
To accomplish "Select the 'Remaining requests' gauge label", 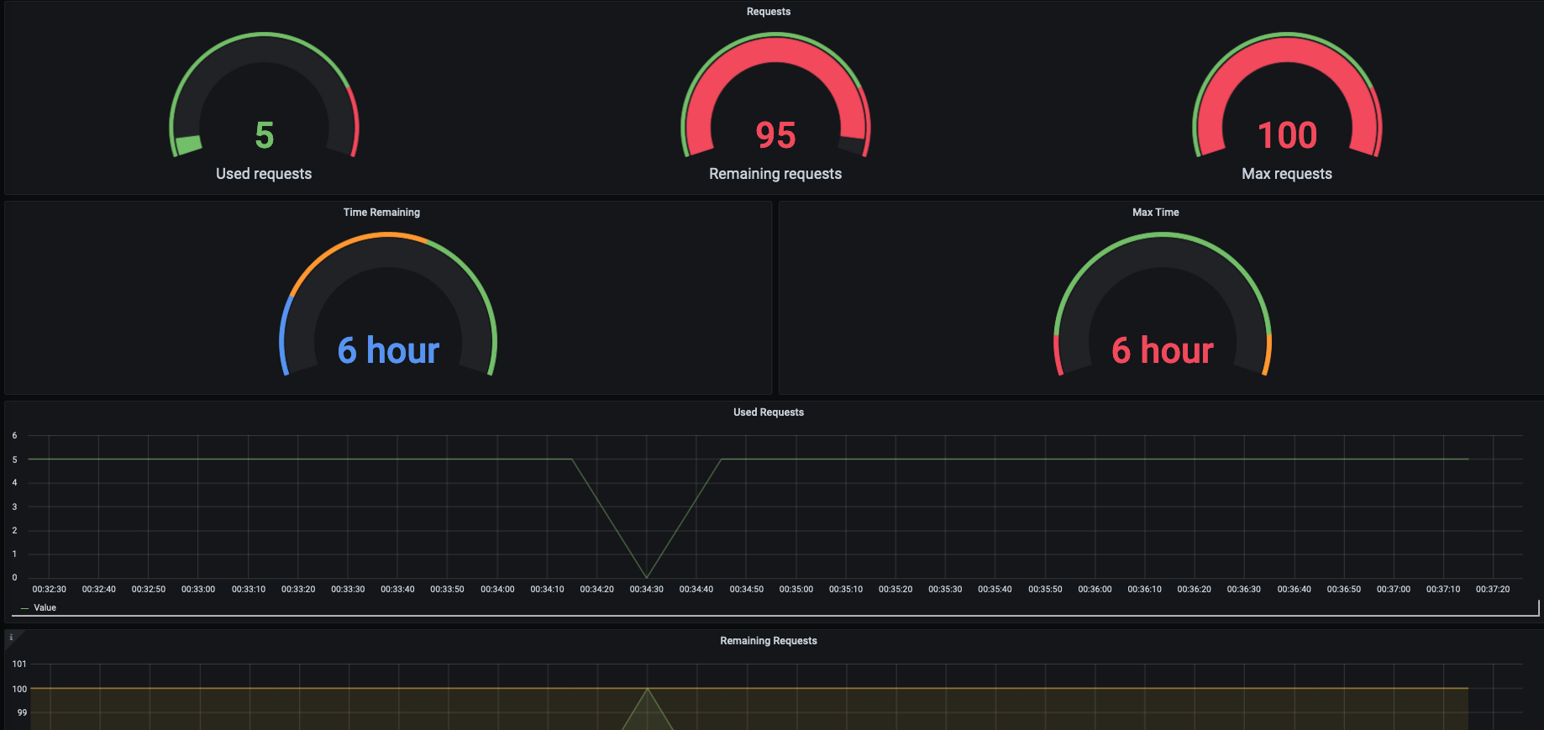I will pyautogui.click(x=775, y=174).
